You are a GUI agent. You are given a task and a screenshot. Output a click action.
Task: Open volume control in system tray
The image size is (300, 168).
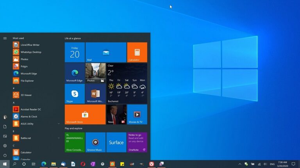265,164
